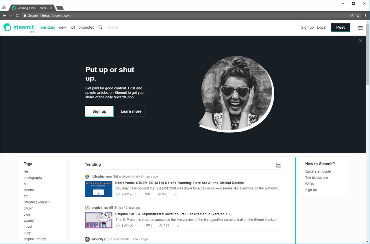This screenshot has width=370, height=244.
Task: Open the STEEMIT.CHAT post thumbnail
Action: [x=99, y=189]
